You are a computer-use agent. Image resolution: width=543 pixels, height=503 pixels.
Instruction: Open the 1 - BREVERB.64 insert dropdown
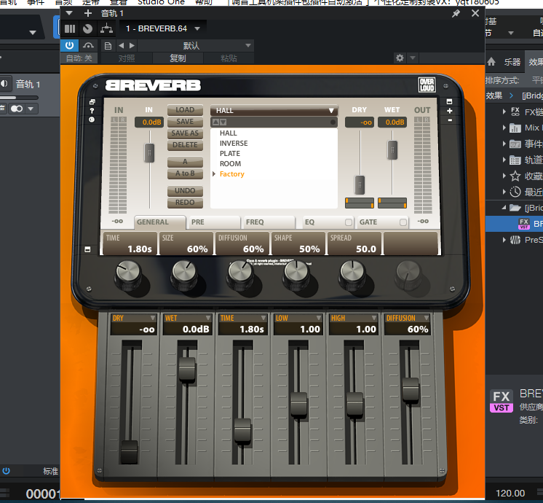[x=163, y=28]
